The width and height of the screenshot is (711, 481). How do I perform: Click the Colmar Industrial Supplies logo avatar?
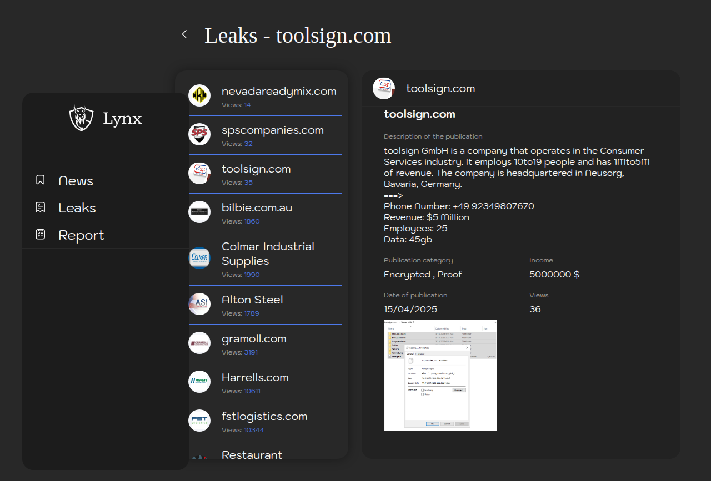(x=199, y=258)
